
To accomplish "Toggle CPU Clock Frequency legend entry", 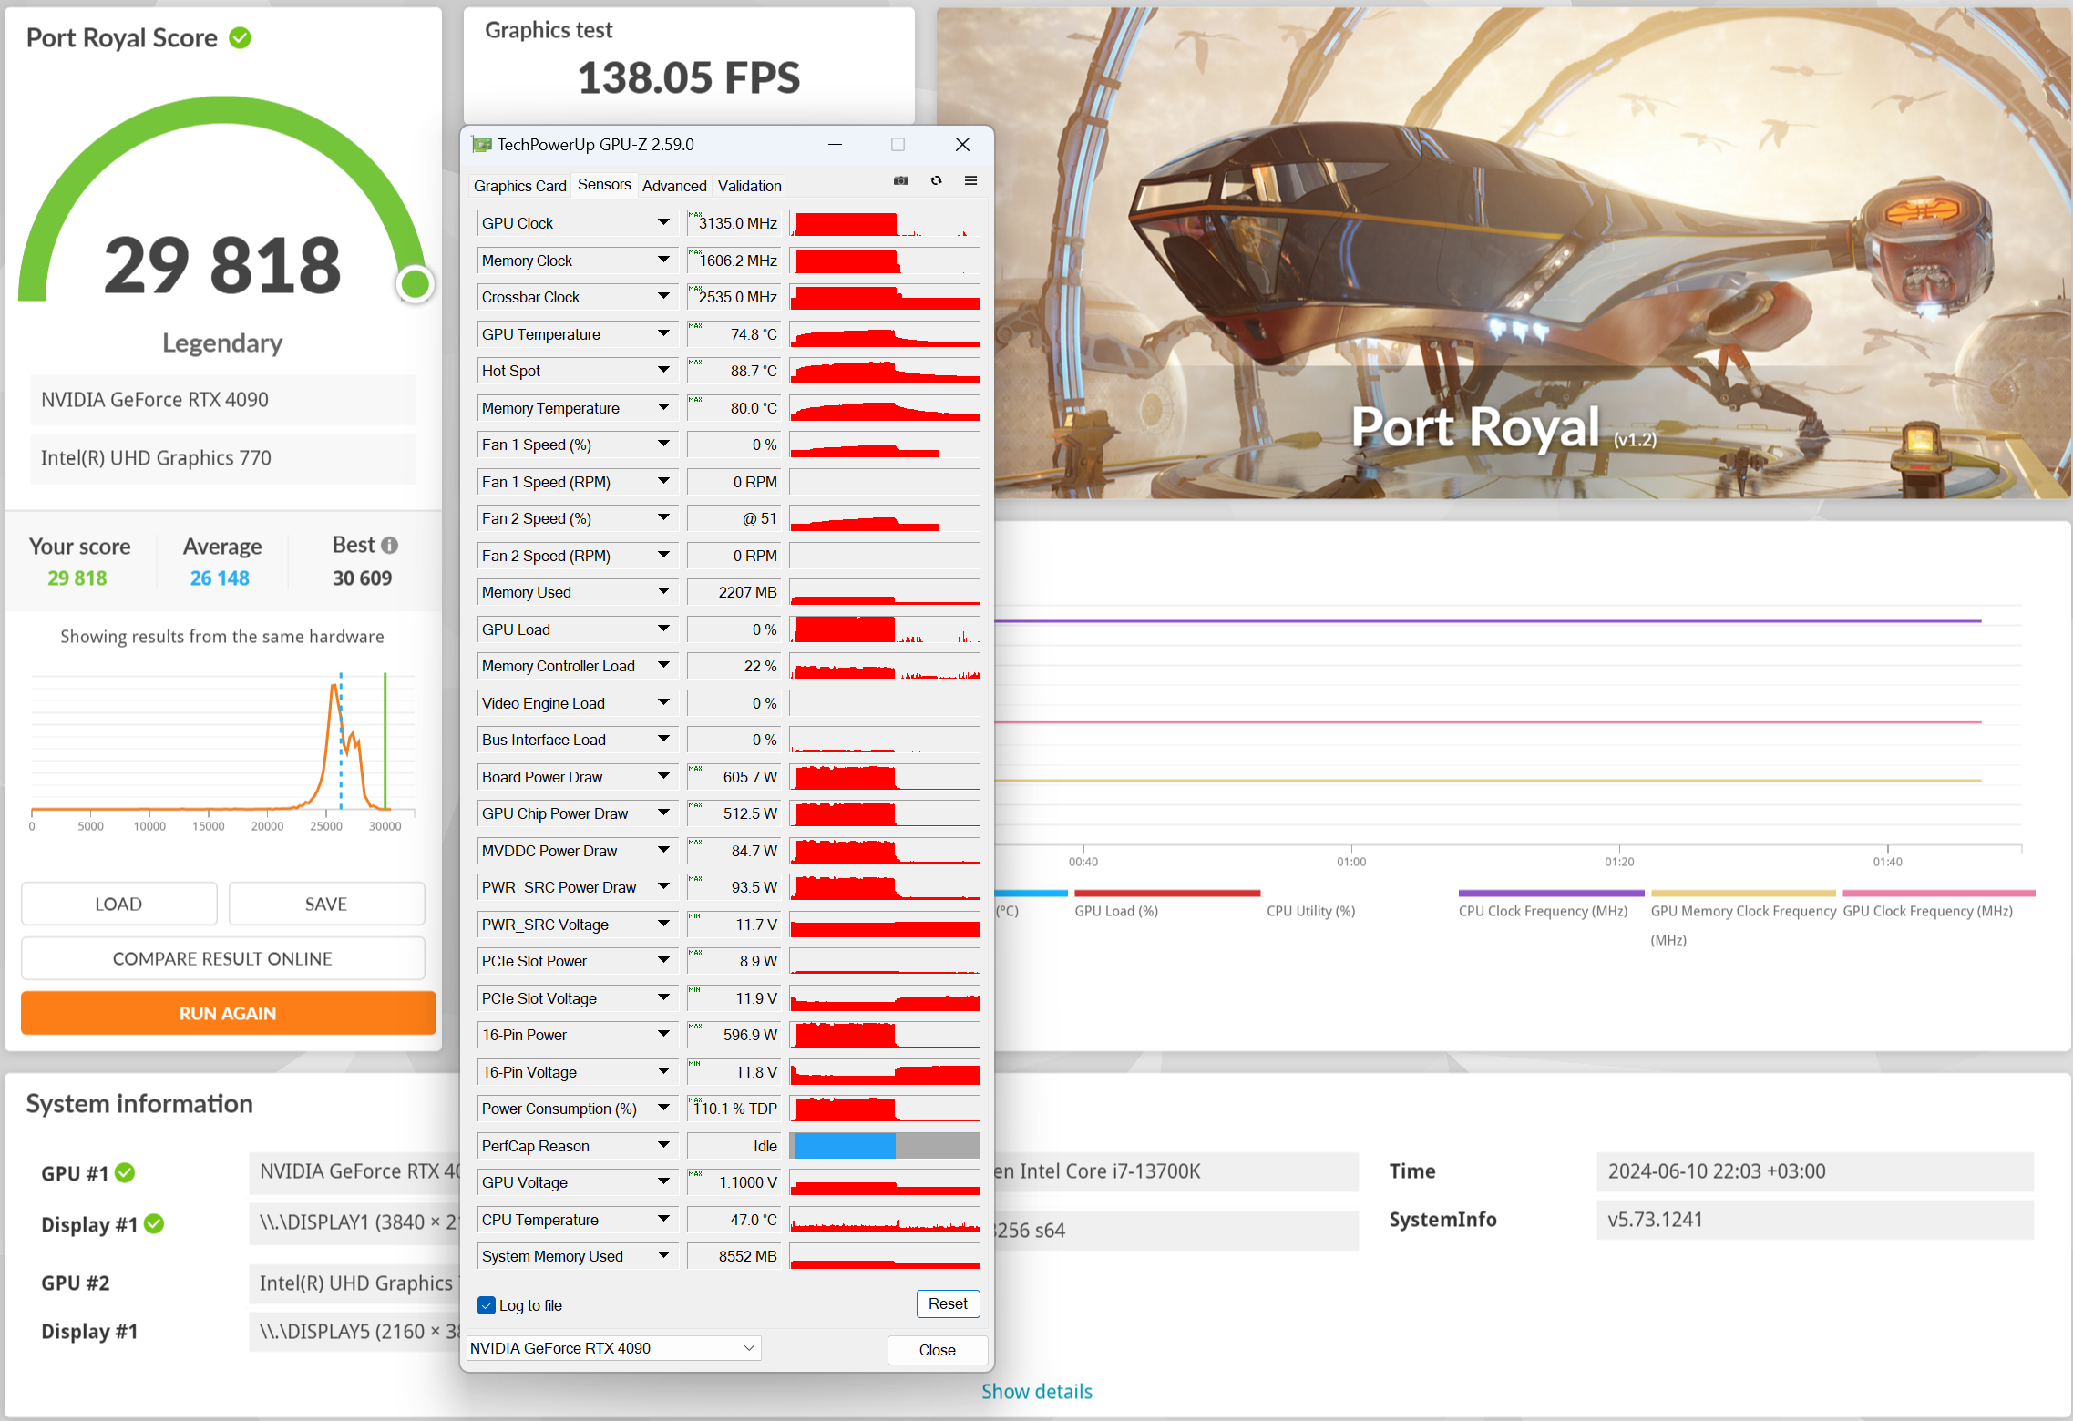I will click(1542, 911).
